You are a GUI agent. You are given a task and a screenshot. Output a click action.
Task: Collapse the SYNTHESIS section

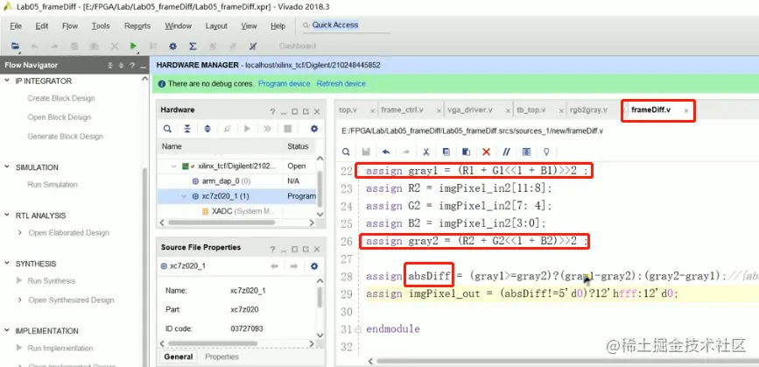[7, 264]
